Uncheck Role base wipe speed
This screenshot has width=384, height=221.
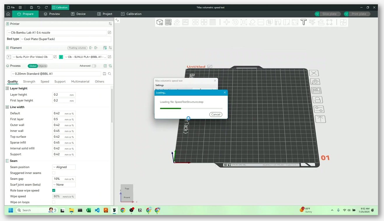(54, 190)
